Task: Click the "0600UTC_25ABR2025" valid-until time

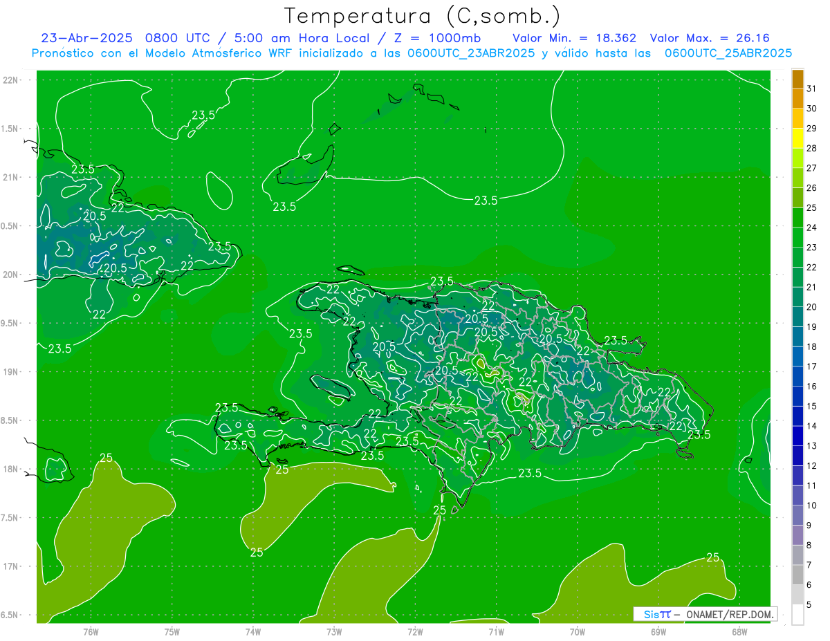Action: 728,53
